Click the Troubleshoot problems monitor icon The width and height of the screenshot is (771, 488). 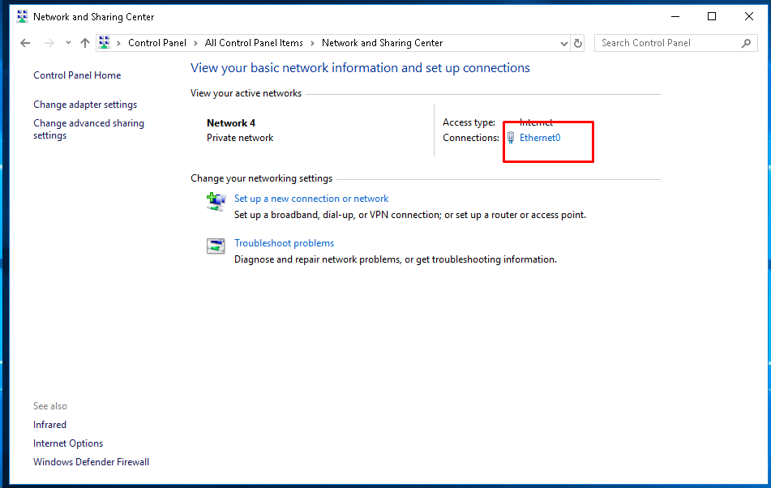click(216, 246)
